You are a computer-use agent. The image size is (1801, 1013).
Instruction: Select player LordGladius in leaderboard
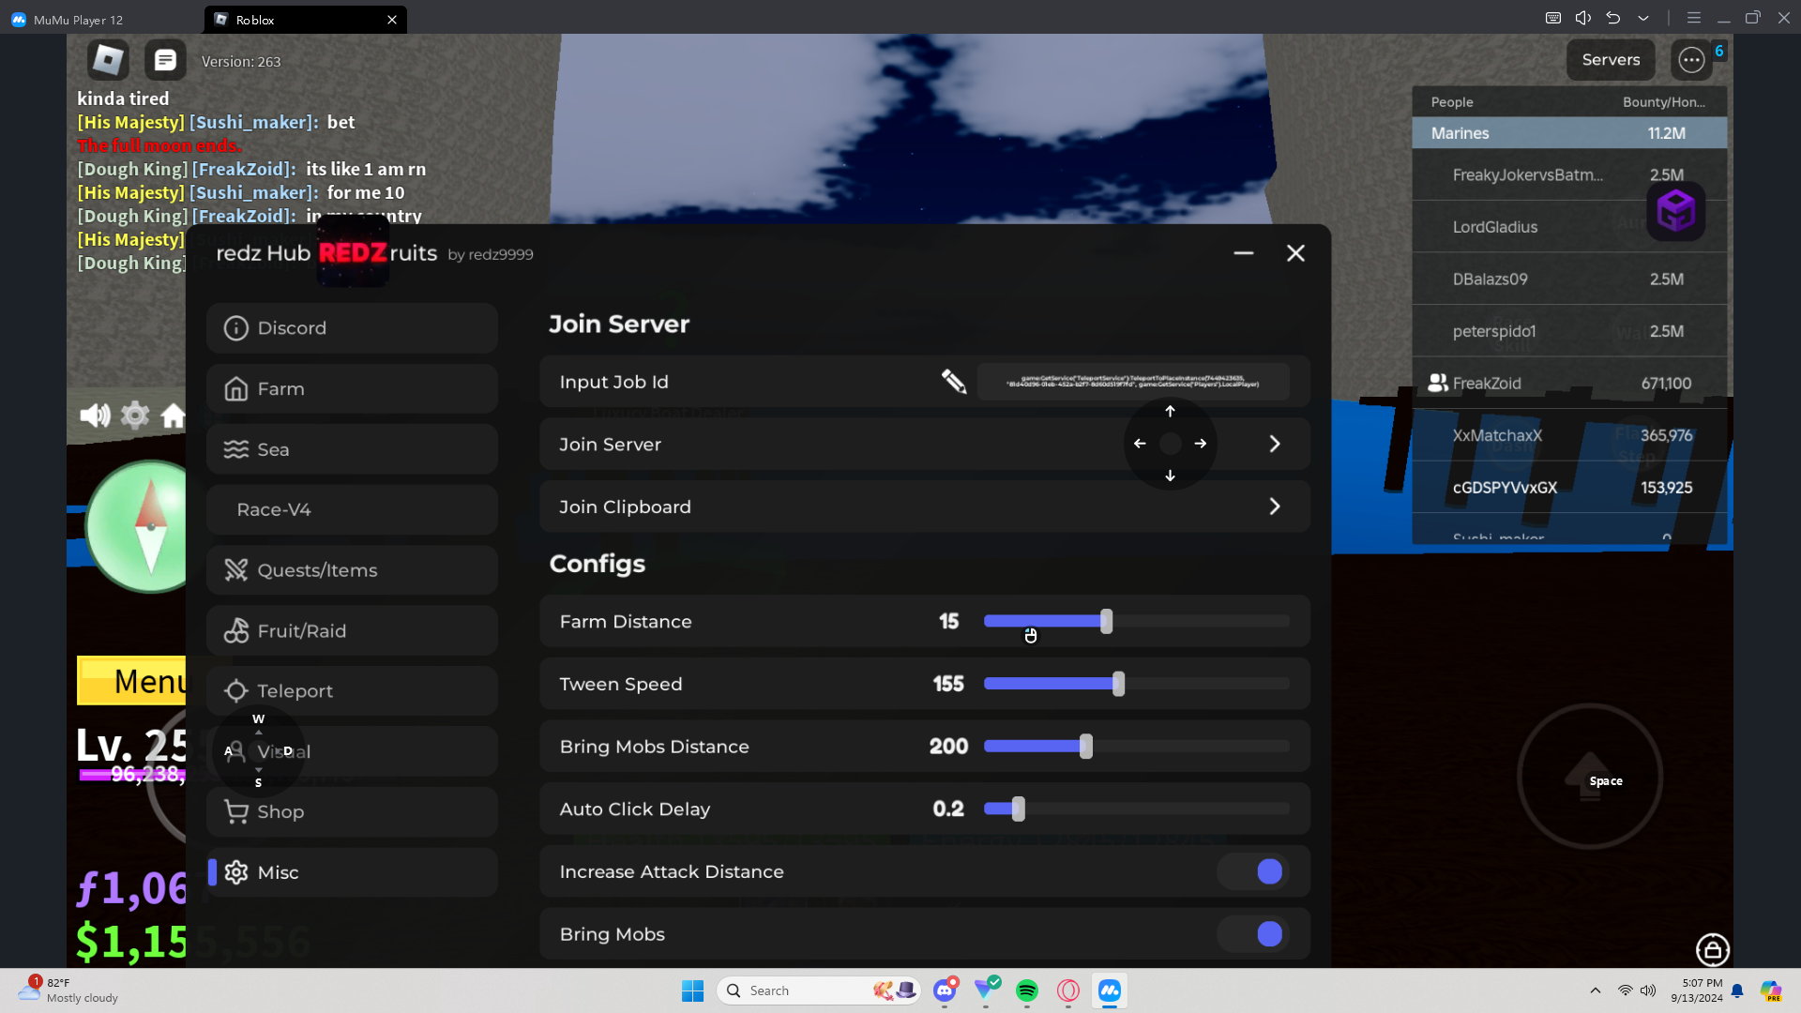point(1569,227)
